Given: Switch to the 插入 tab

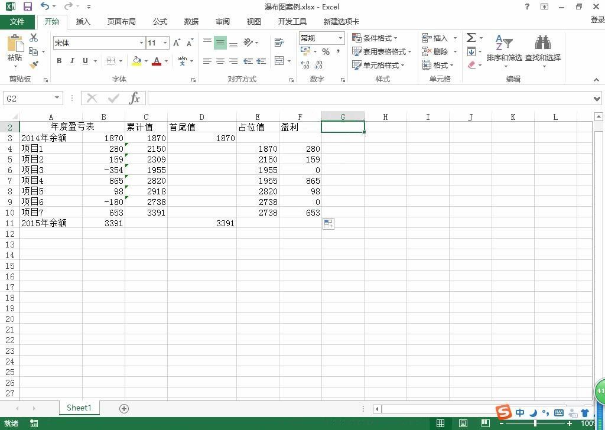Looking at the screenshot, I should point(83,22).
